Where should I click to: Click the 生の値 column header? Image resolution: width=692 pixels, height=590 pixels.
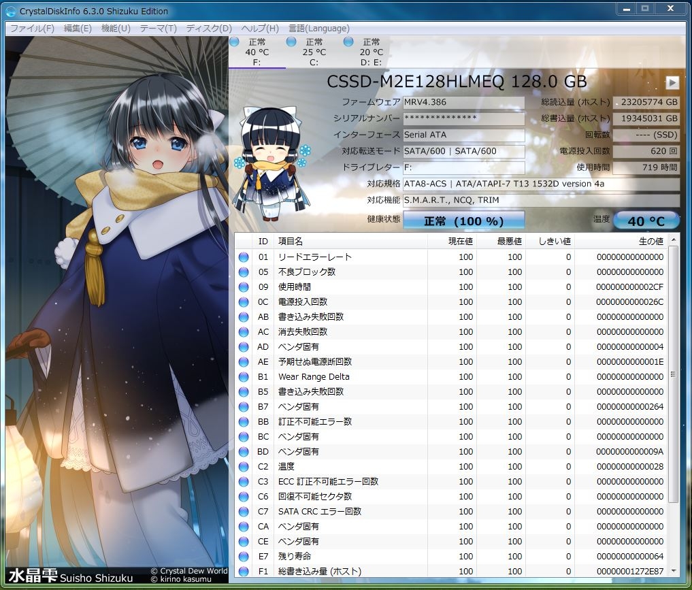click(x=621, y=242)
